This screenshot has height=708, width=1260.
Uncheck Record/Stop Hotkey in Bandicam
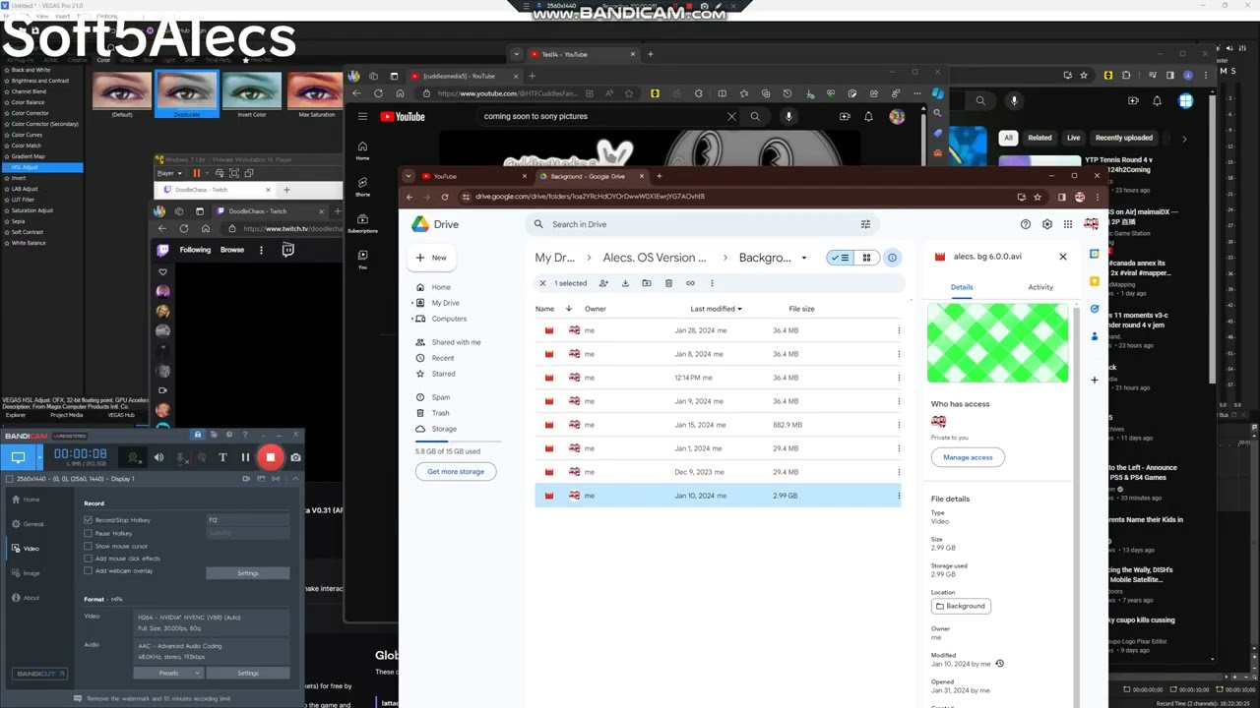[x=88, y=519]
